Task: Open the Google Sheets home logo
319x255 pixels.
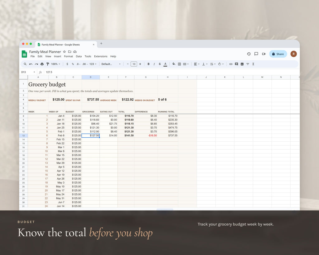Action: [x=24, y=54]
